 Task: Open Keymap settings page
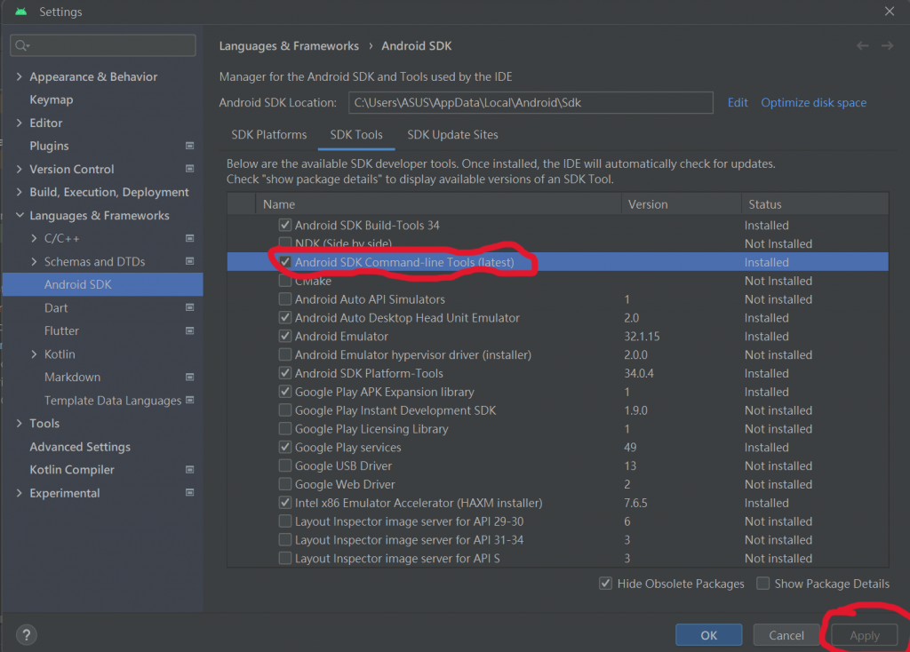tap(51, 99)
